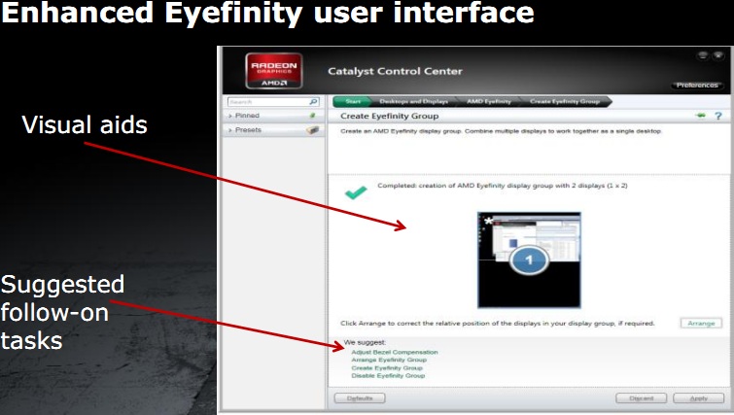This screenshot has height=415, width=734.
Task: Click the numbered display 1 badge
Action: [529, 260]
